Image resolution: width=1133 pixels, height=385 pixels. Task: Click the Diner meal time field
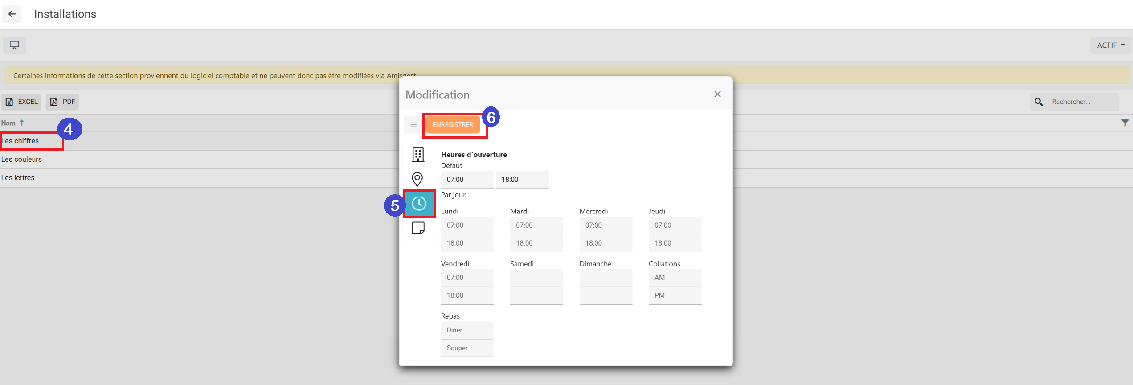(466, 330)
